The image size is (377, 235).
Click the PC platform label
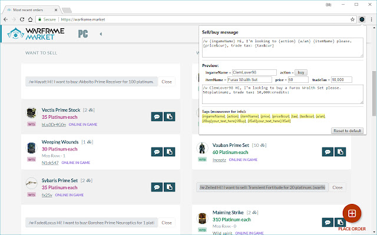click(83, 34)
